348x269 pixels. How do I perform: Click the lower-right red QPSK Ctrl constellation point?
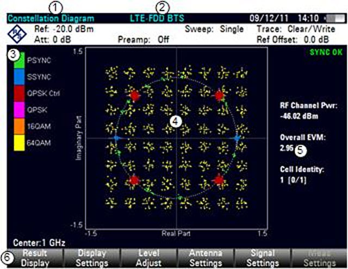click(x=219, y=180)
